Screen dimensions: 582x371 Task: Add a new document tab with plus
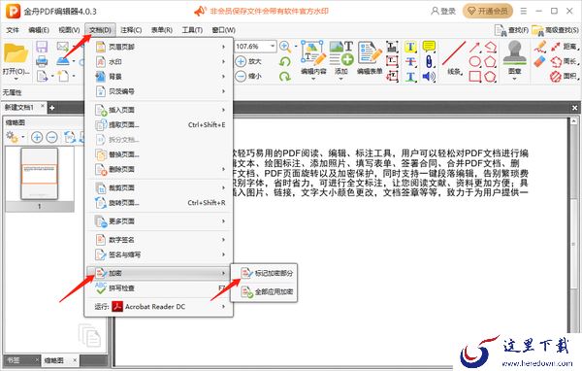pyautogui.click(x=52, y=108)
